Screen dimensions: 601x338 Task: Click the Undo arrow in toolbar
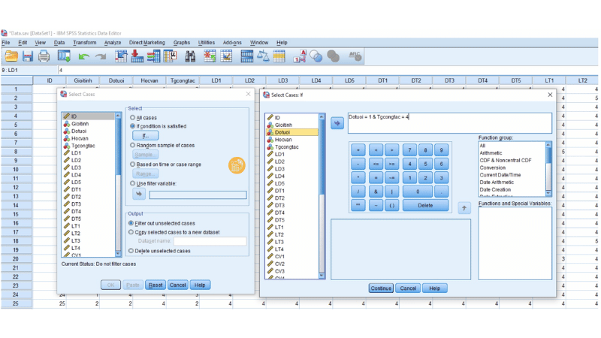83,56
